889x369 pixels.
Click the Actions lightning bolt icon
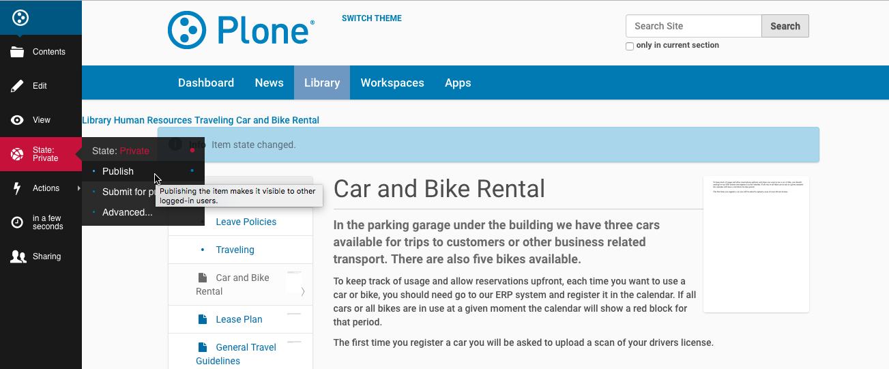tap(17, 188)
